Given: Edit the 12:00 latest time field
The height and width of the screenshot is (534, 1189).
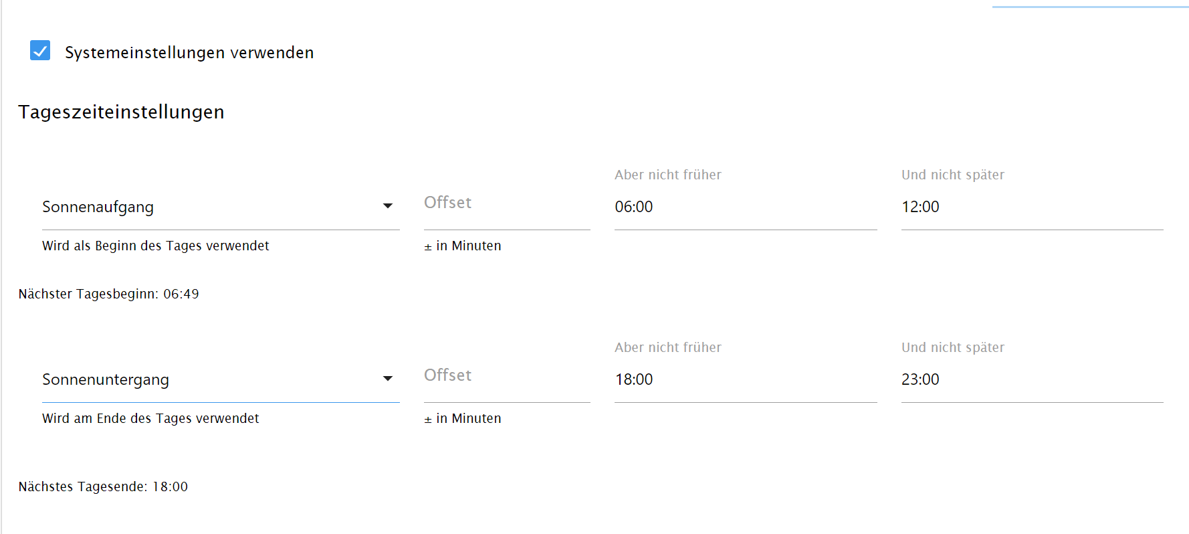Looking at the screenshot, I should point(1031,207).
